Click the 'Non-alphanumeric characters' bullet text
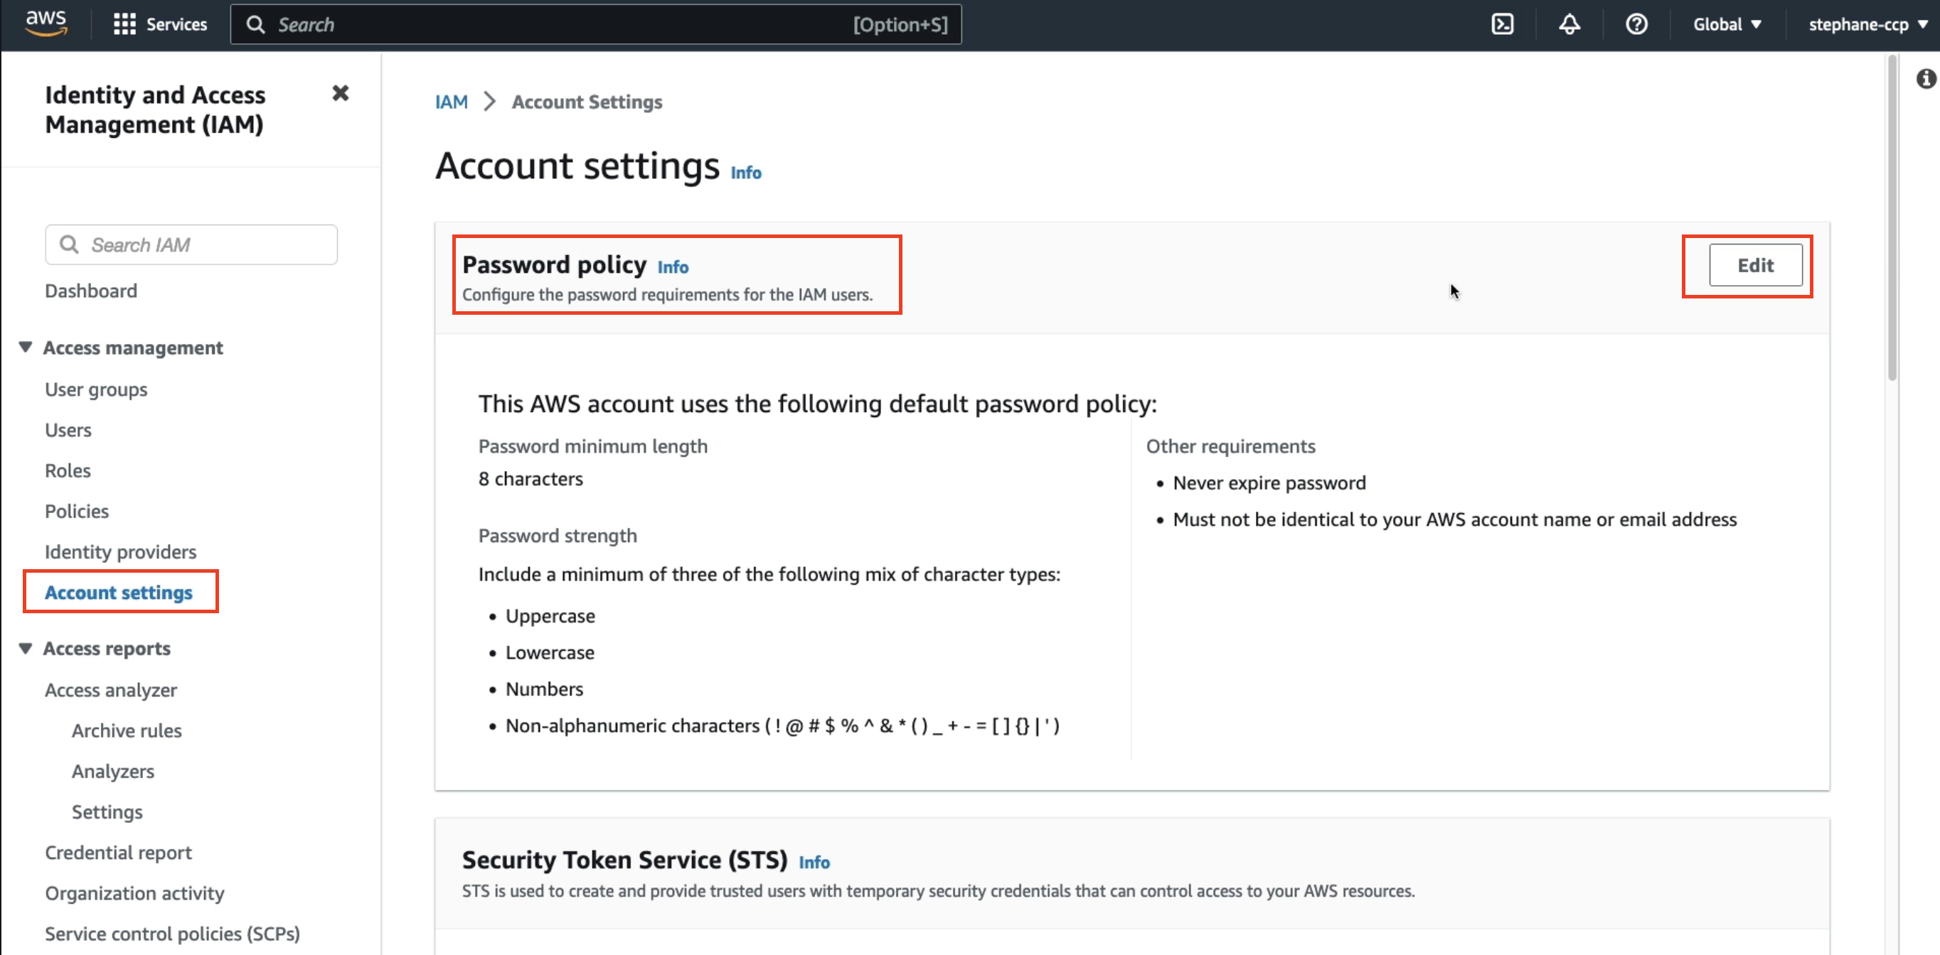Viewport: 1940px width, 955px height. tap(782, 725)
